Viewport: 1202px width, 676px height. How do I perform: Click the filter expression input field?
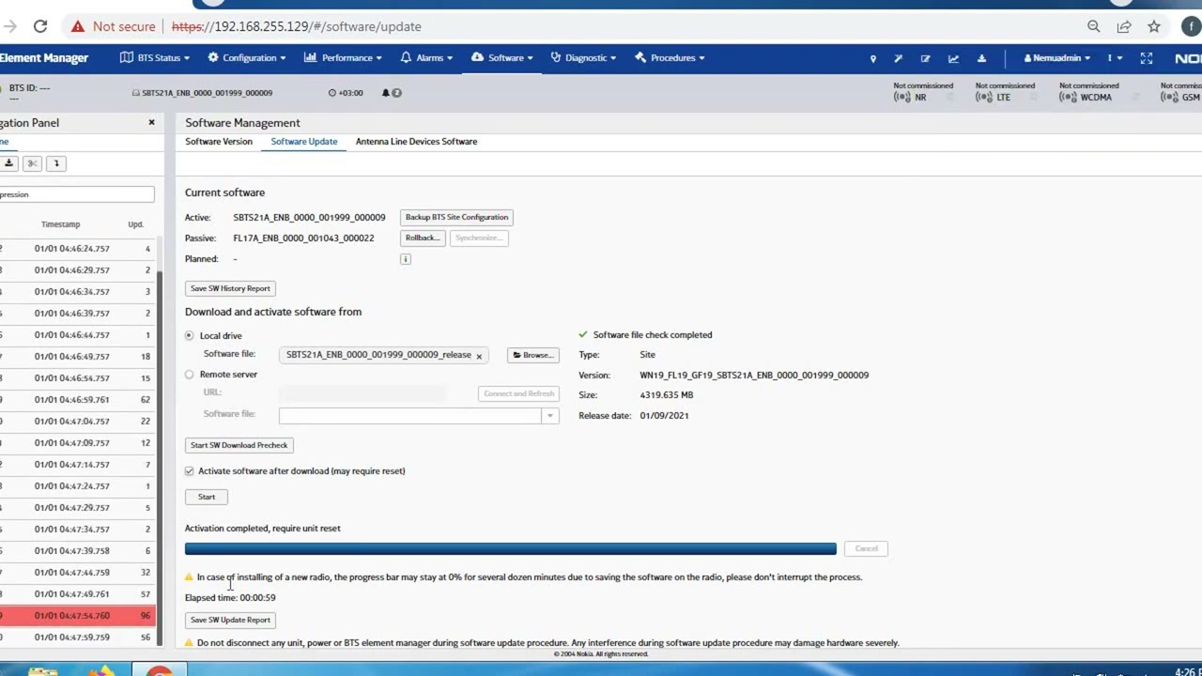77,194
